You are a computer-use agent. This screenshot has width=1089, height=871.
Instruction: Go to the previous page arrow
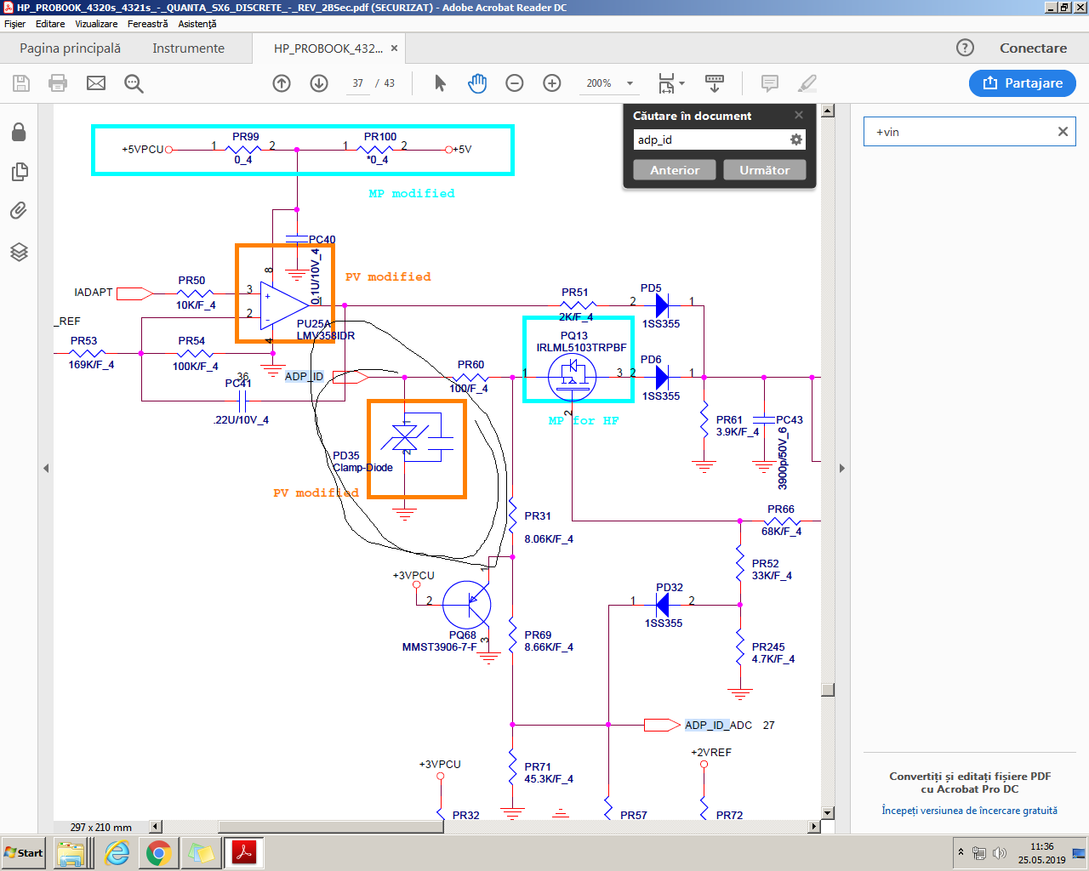[282, 83]
